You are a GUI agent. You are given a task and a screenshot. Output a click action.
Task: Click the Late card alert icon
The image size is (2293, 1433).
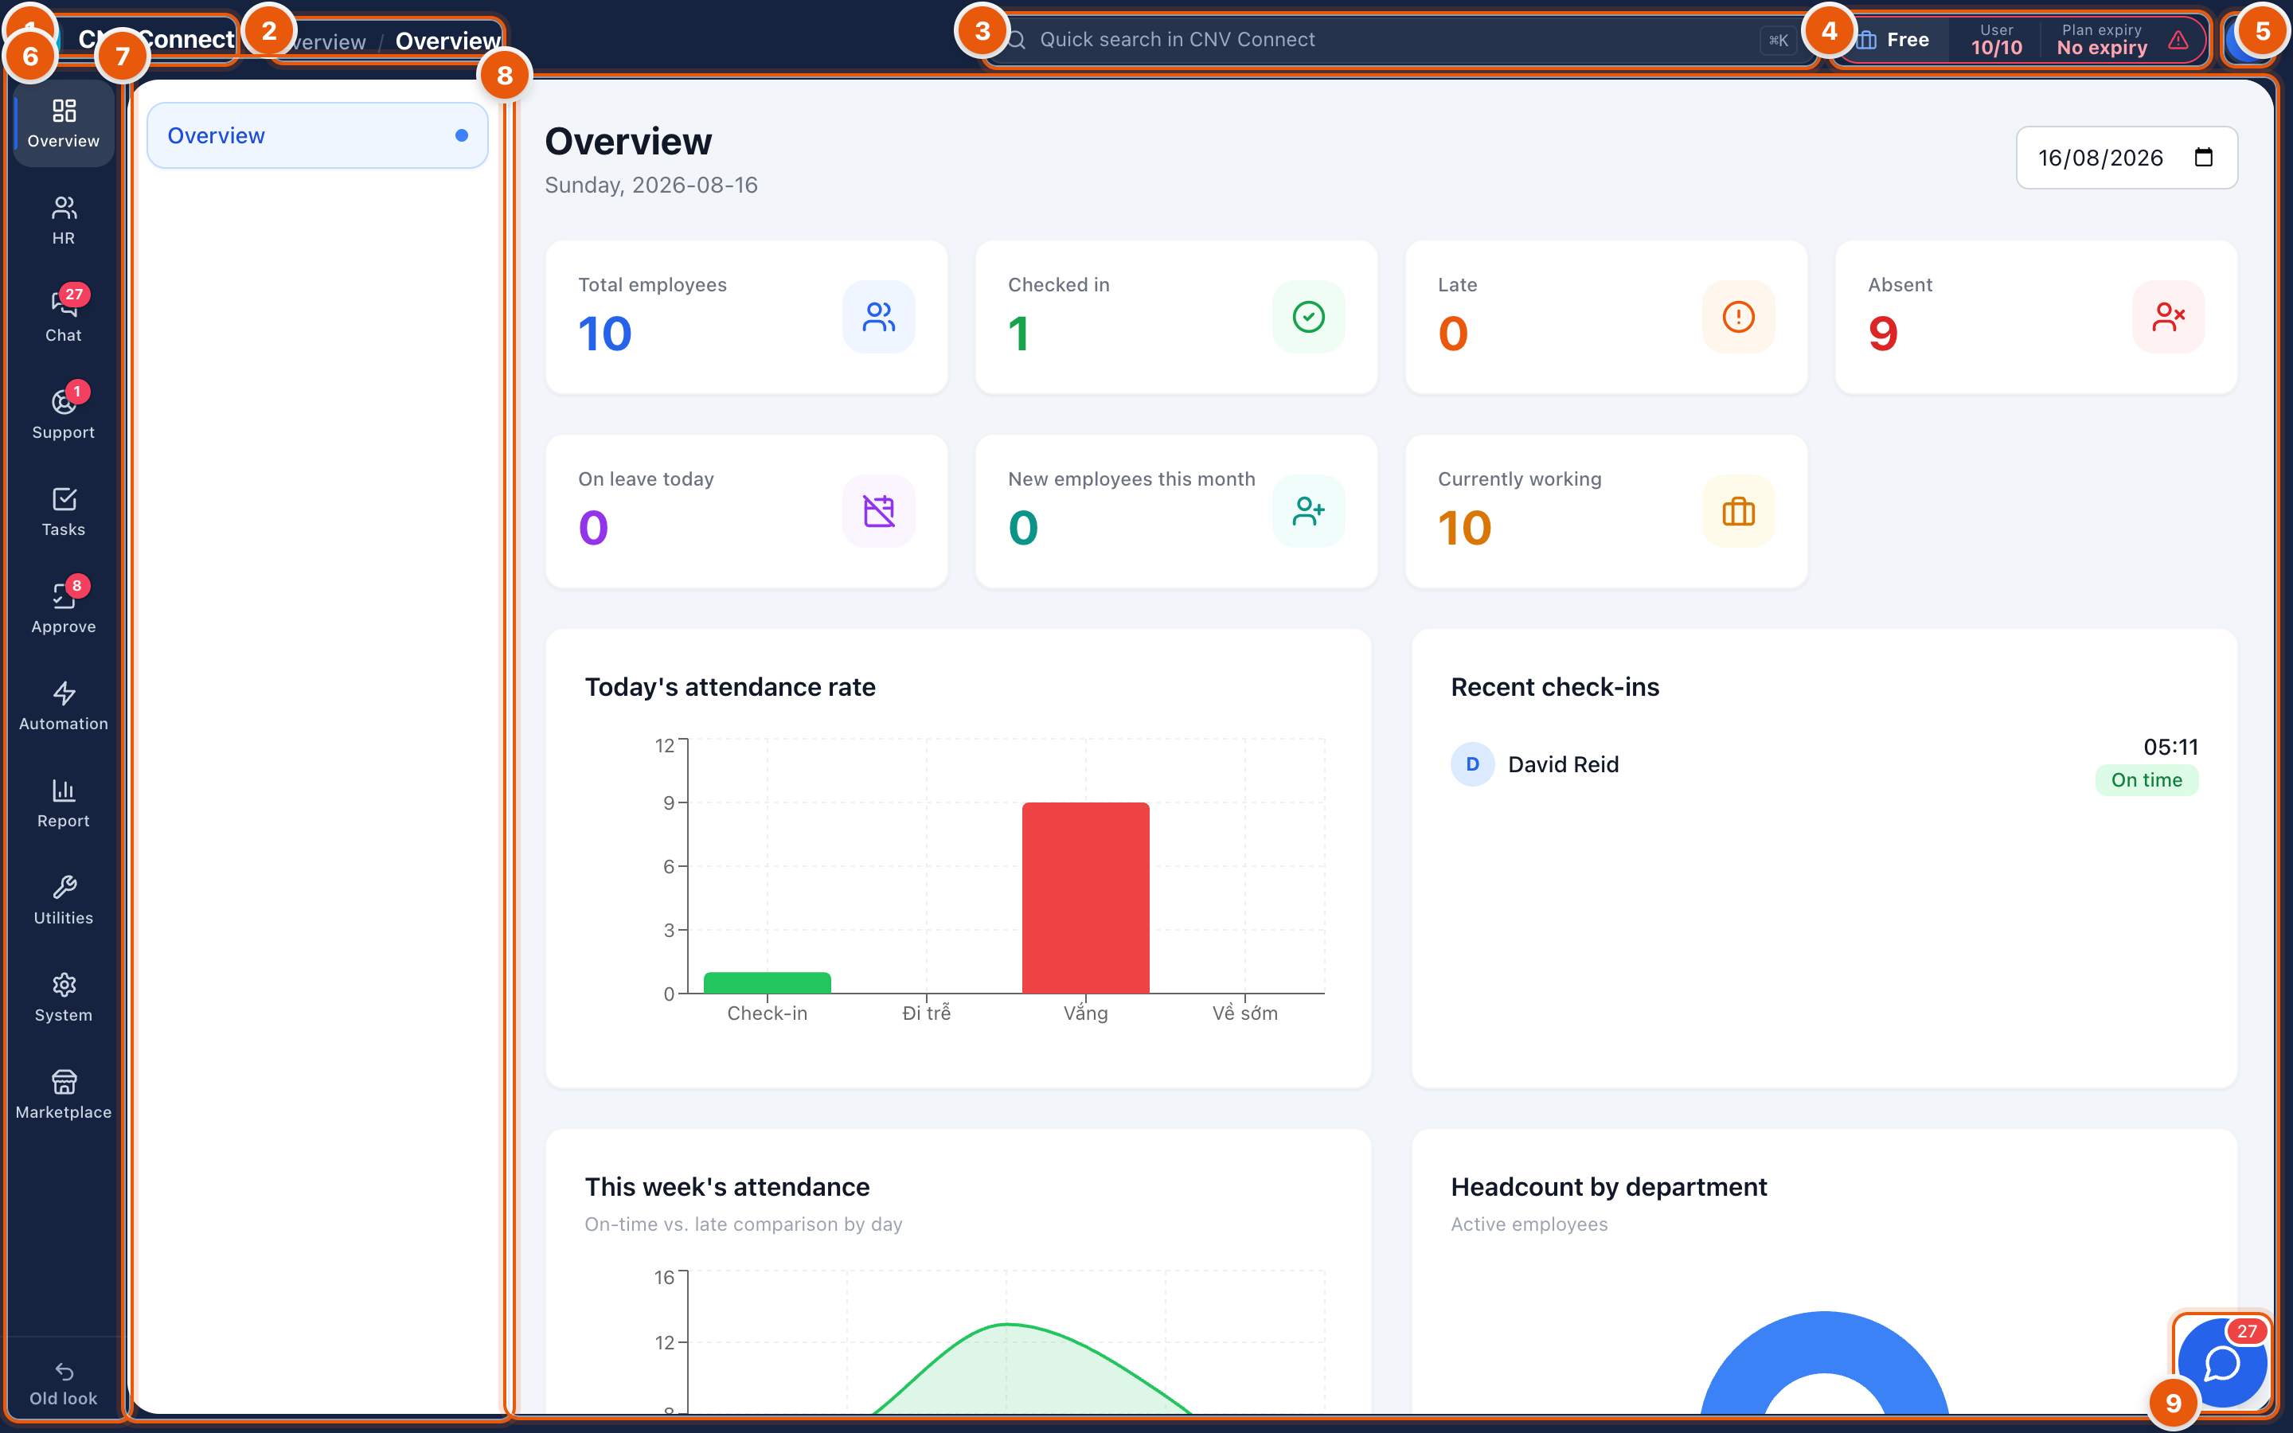[1738, 317]
